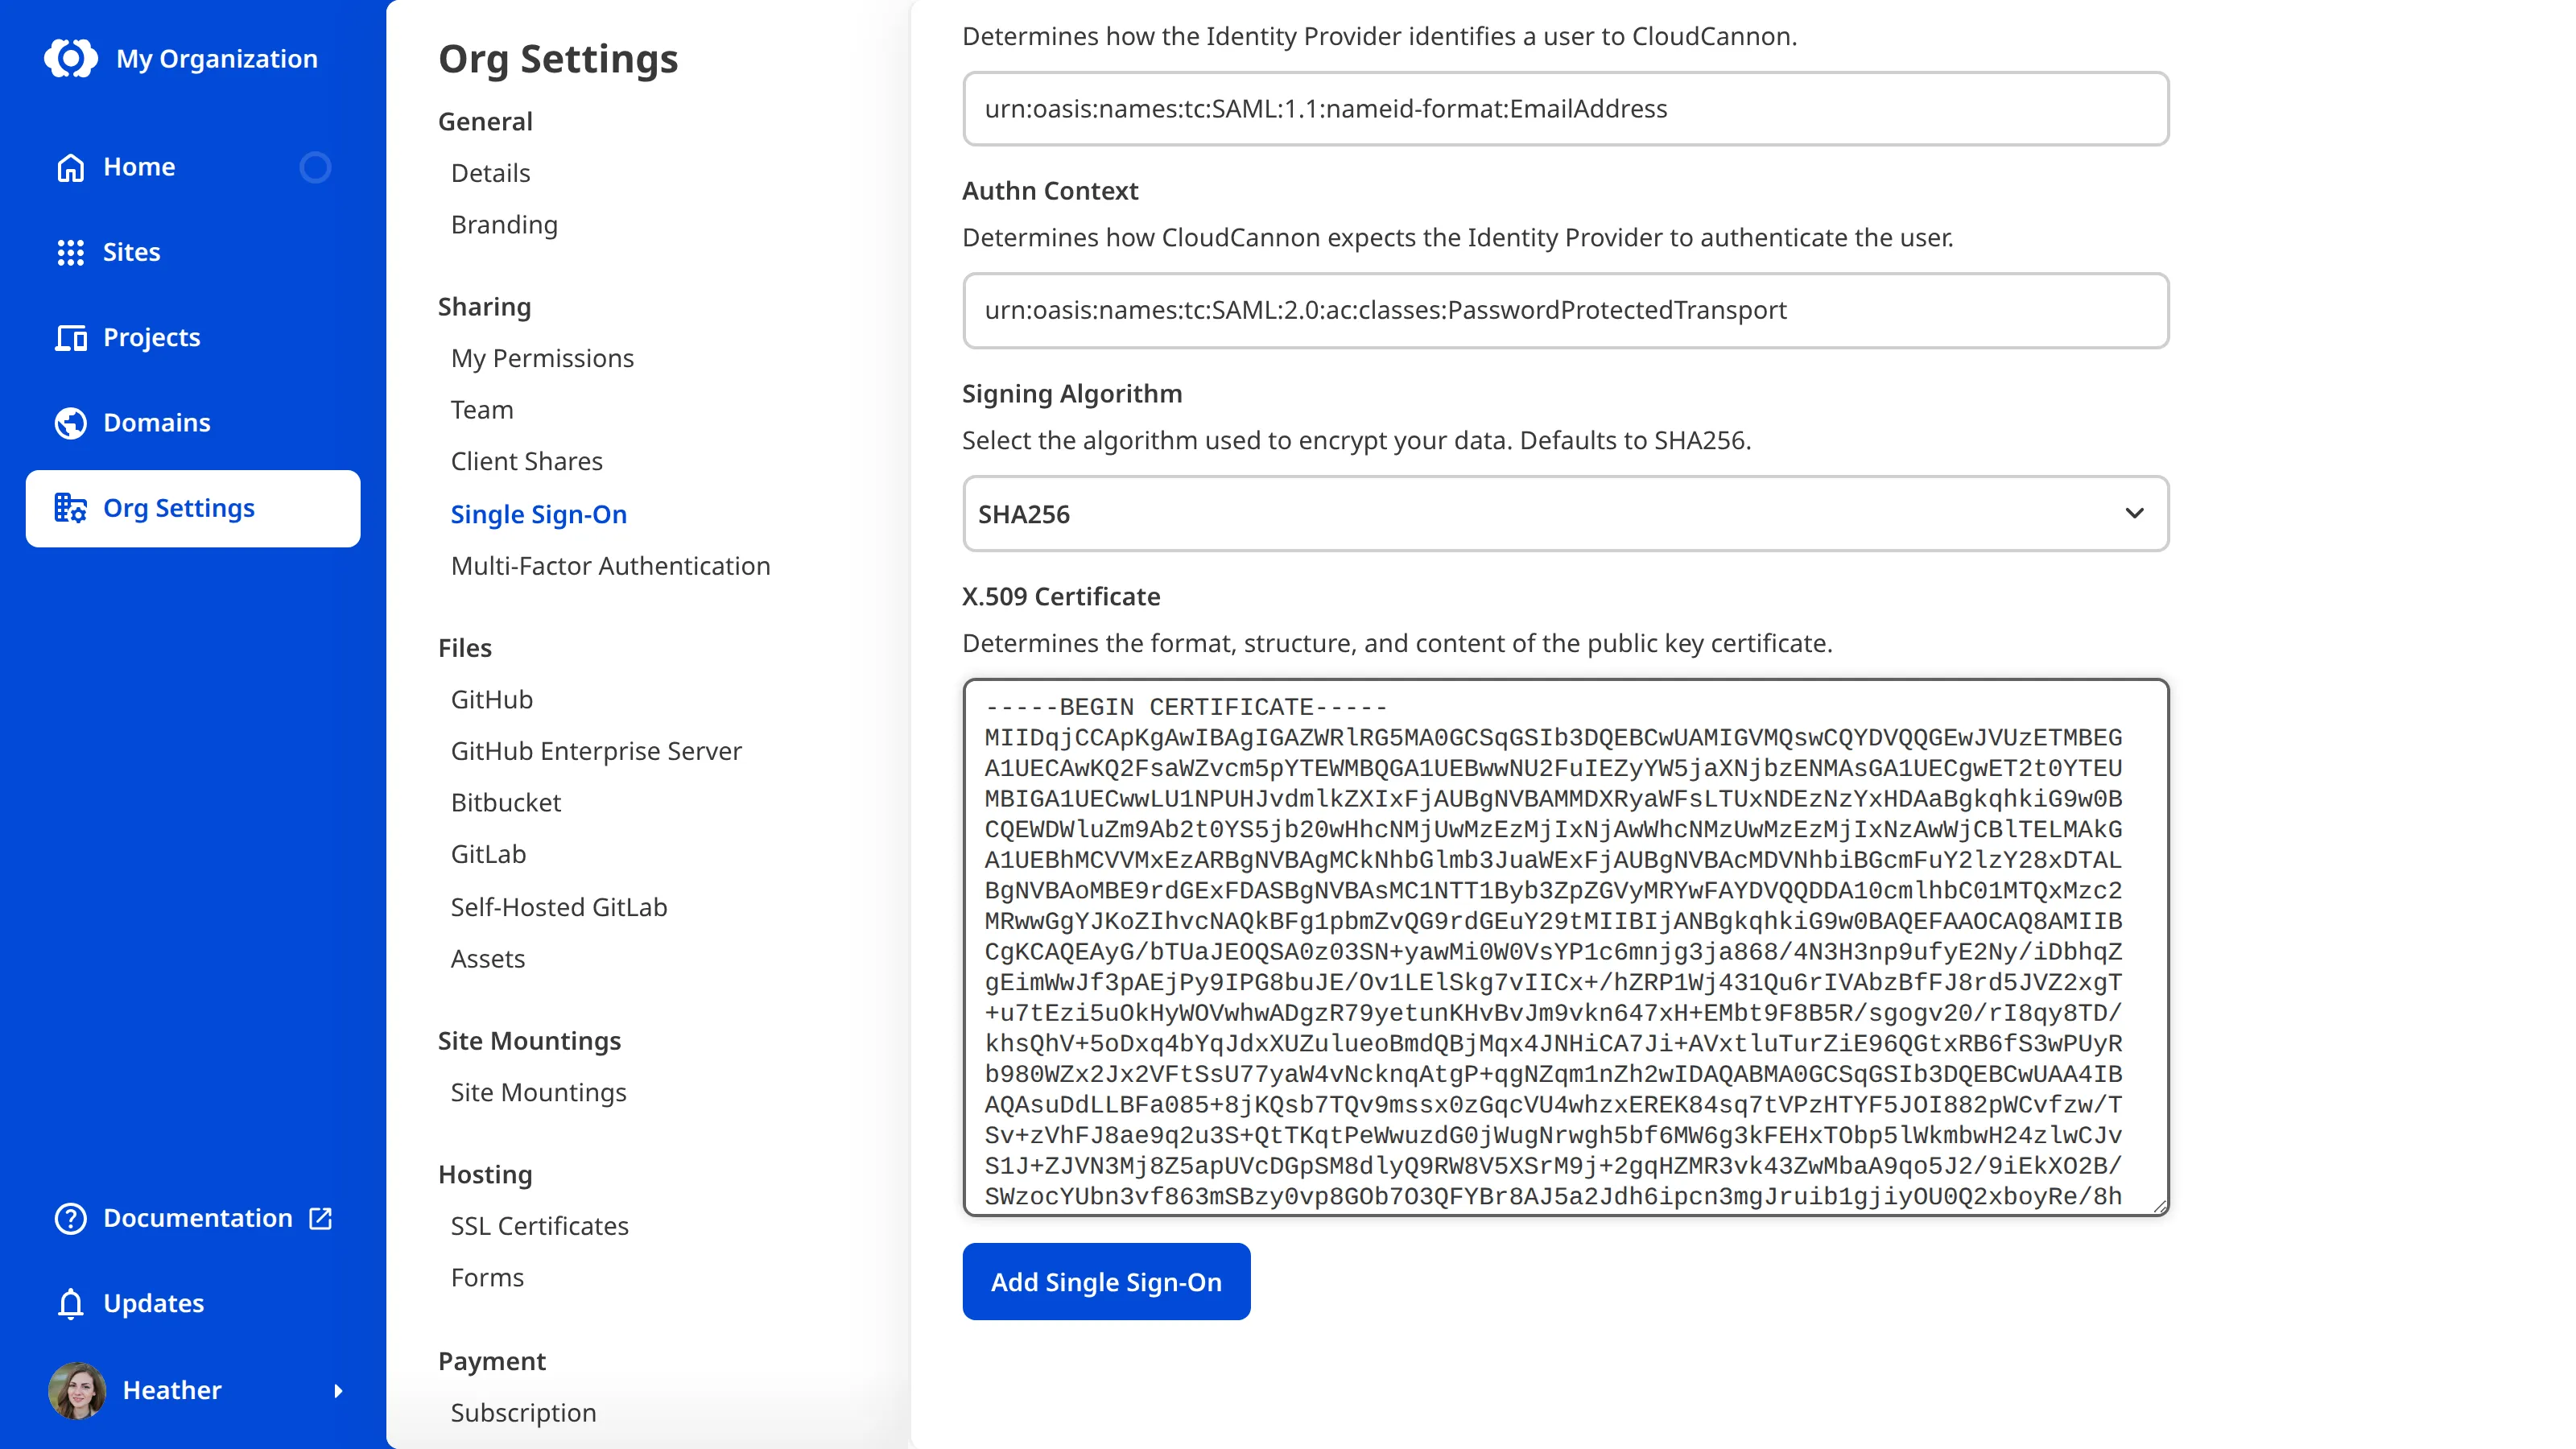Click the 'Sharing' section heading
The height and width of the screenshot is (1449, 2576).
coord(485,307)
